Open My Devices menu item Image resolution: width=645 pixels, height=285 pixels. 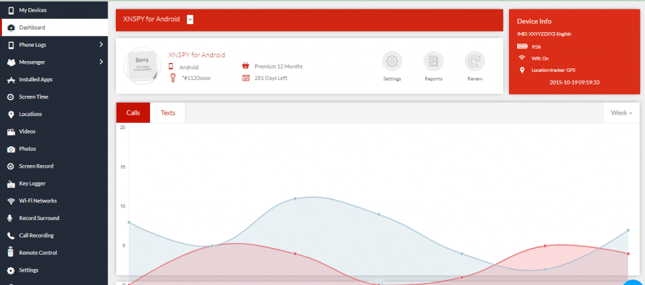(54, 10)
